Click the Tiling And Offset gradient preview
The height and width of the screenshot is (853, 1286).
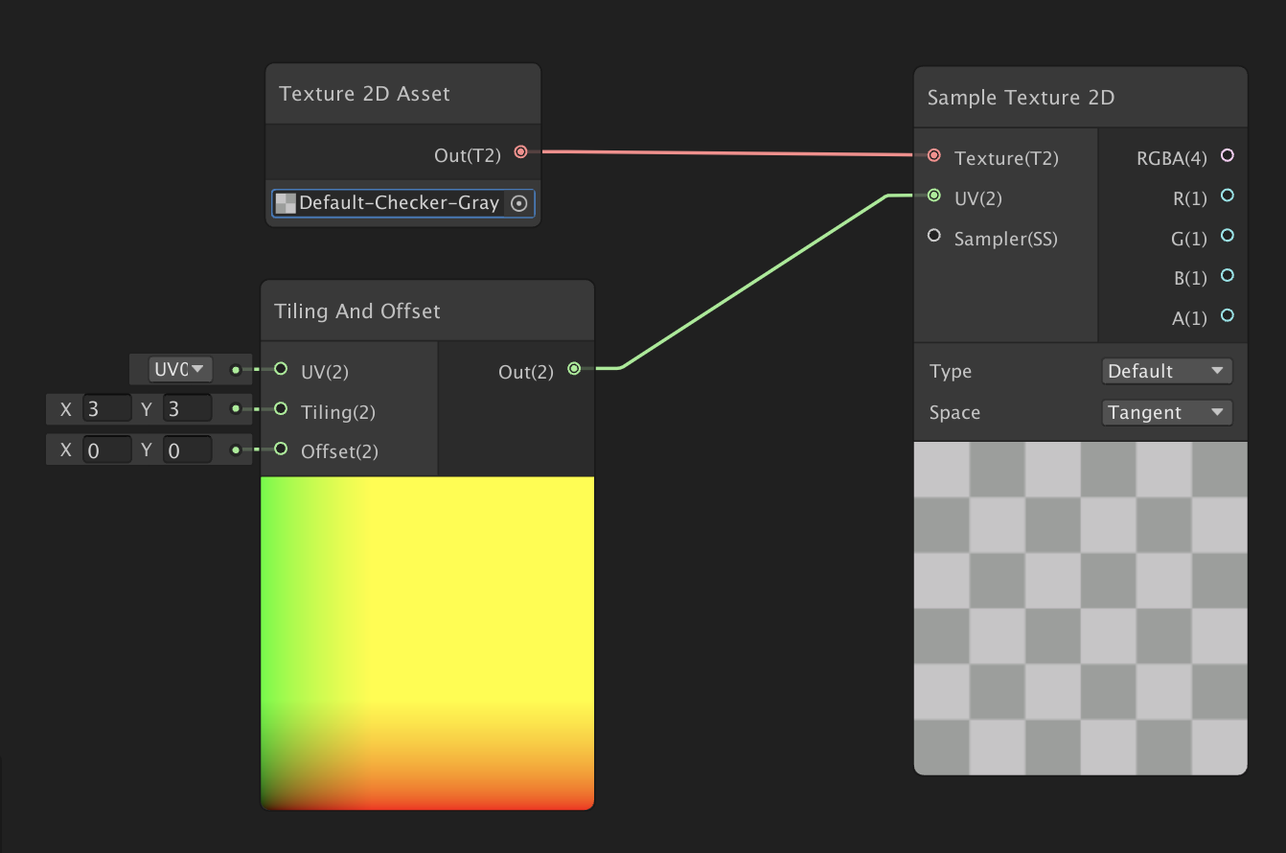click(x=427, y=642)
